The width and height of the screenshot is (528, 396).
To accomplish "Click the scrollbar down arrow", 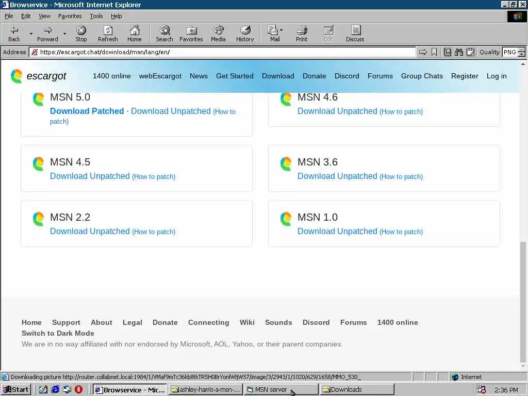I will point(523,366).
